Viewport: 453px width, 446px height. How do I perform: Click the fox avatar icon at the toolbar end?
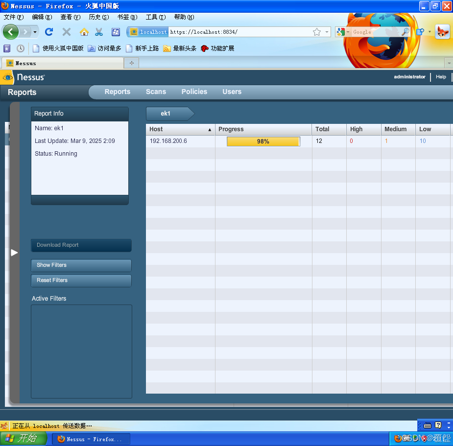point(442,32)
